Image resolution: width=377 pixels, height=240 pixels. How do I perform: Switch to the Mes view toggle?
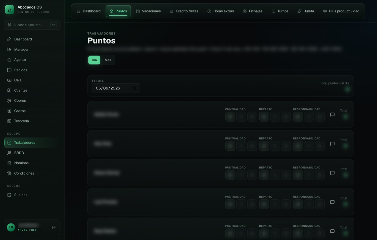tap(108, 60)
